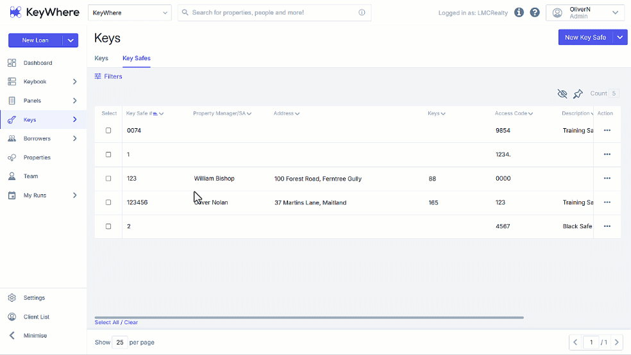Screen dimensions: 631x355
Task: Toggle the hidden columns eye icon
Action: [562, 94]
